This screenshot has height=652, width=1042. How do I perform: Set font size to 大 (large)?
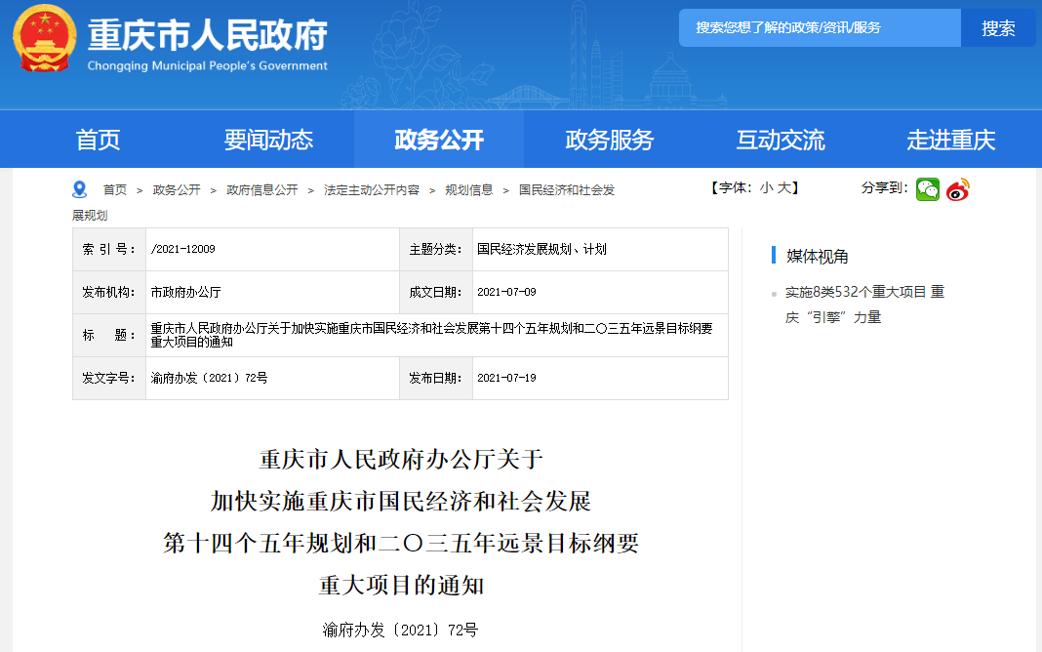pyautogui.click(x=783, y=188)
